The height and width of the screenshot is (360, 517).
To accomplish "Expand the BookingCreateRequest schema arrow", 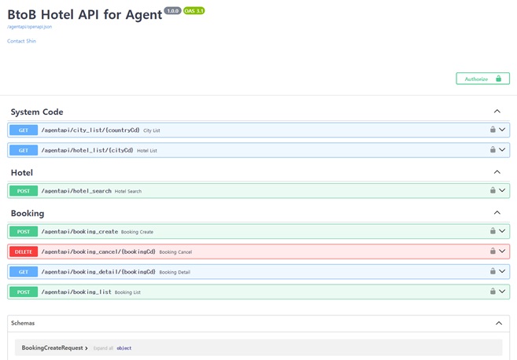I will (87, 348).
